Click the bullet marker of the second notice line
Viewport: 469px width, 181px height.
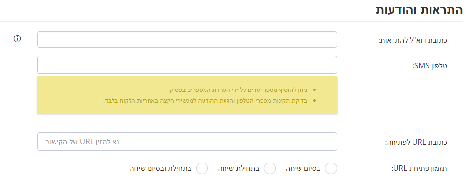pyautogui.click(x=314, y=101)
